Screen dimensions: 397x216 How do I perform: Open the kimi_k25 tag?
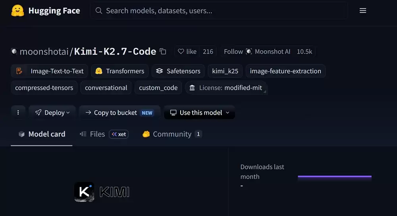(225, 71)
